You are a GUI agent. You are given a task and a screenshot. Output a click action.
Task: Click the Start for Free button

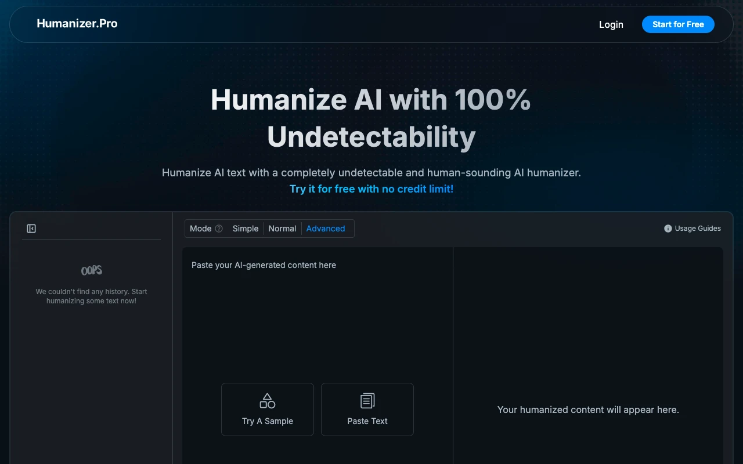click(678, 24)
